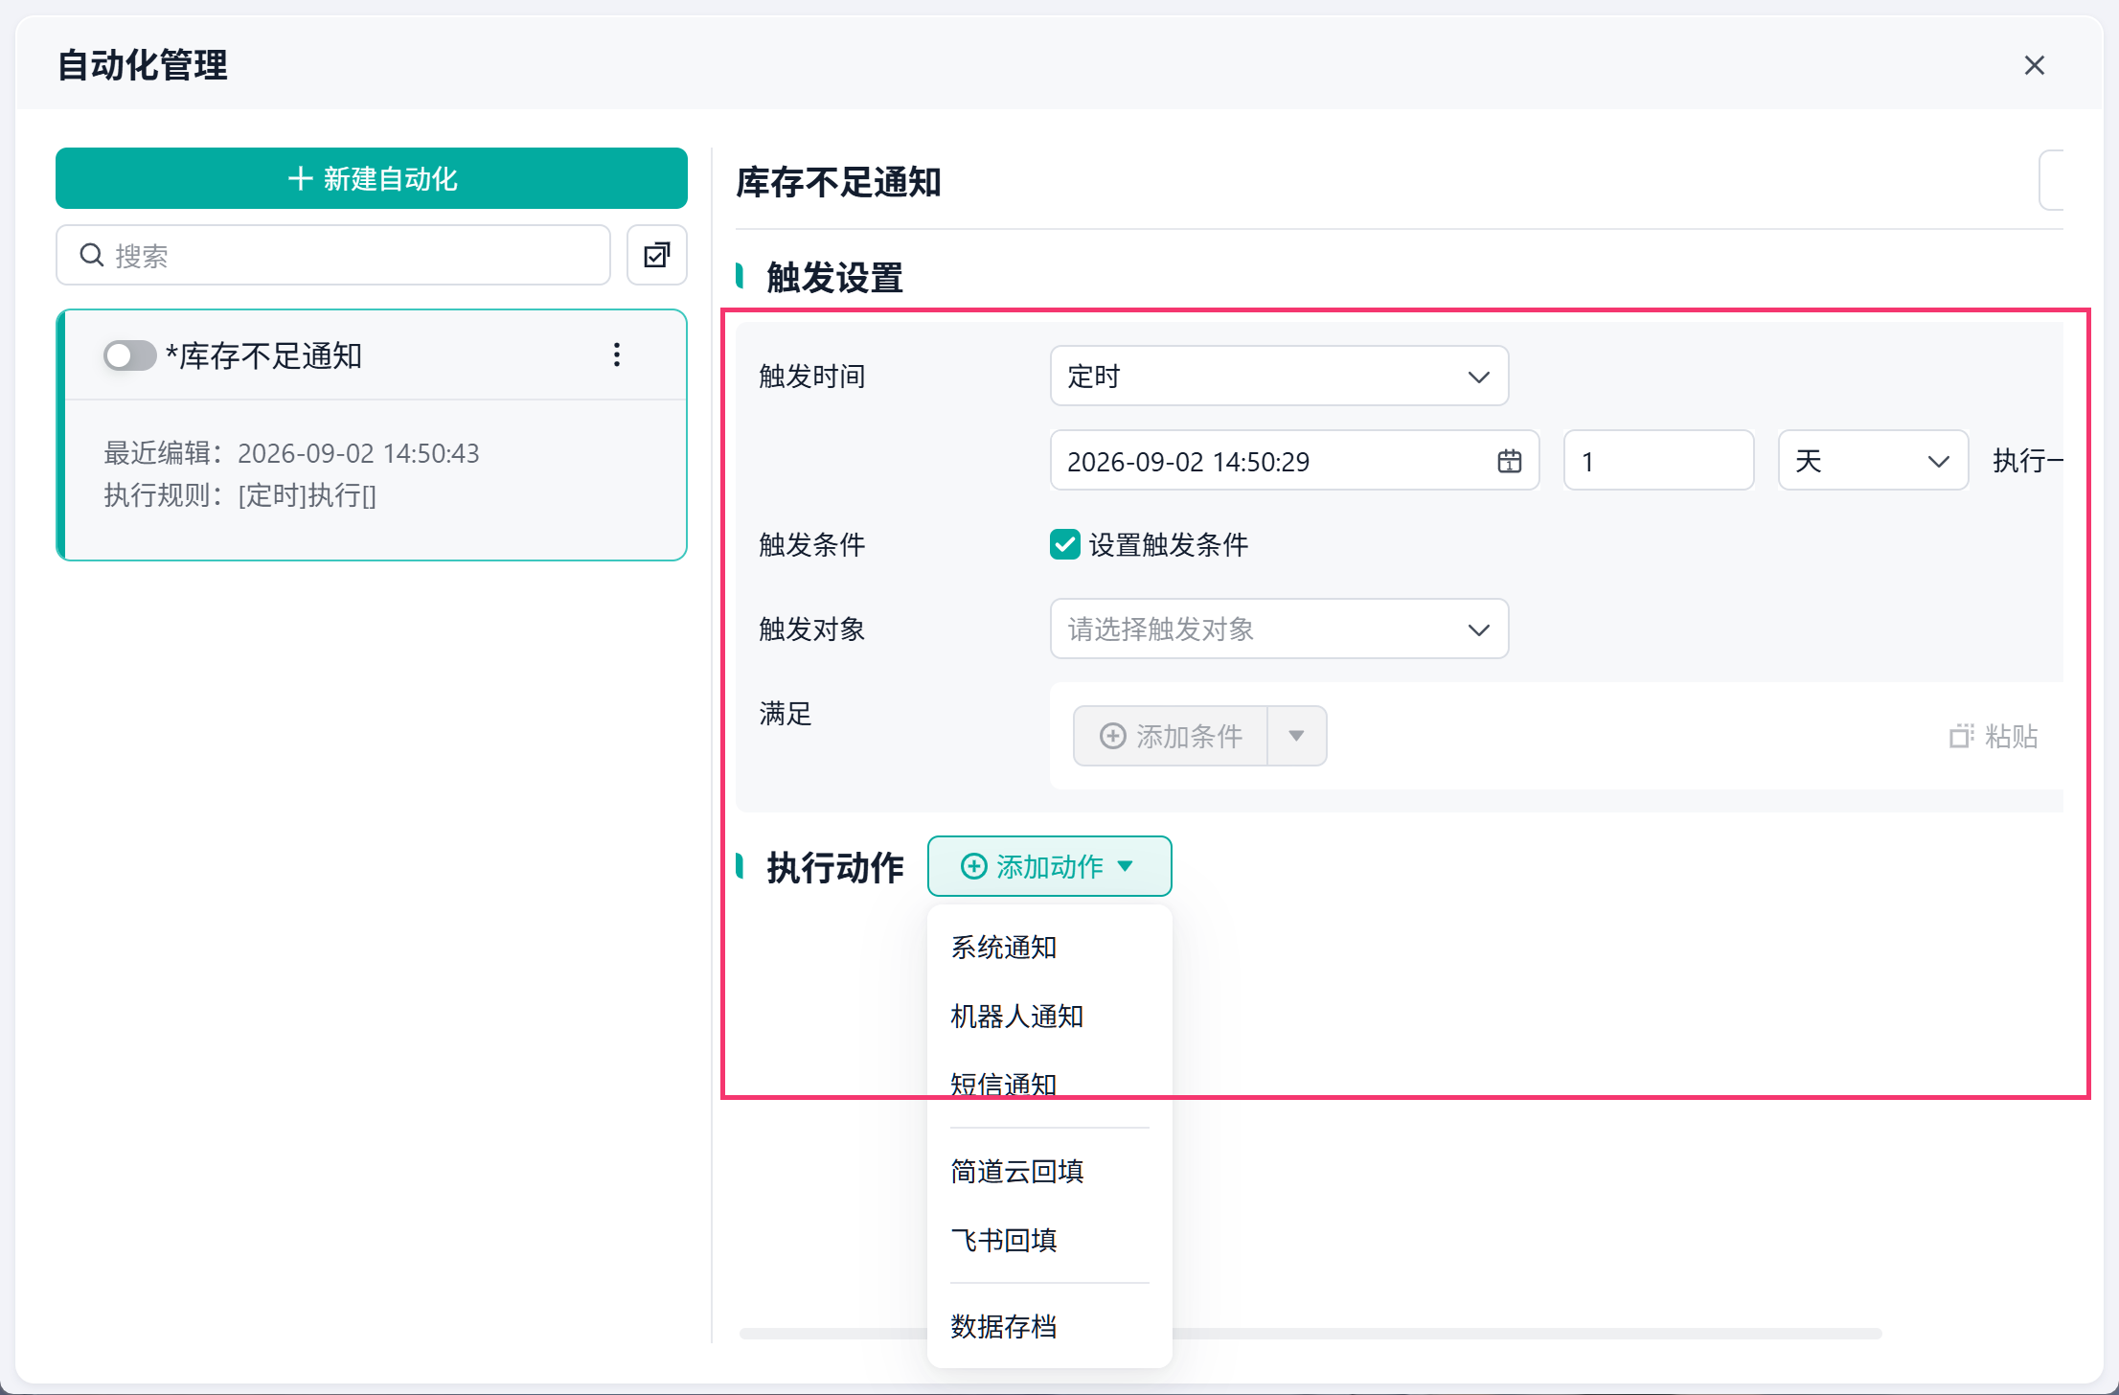Click the 库存不足通知 title heading
The height and width of the screenshot is (1395, 2119).
click(838, 182)
